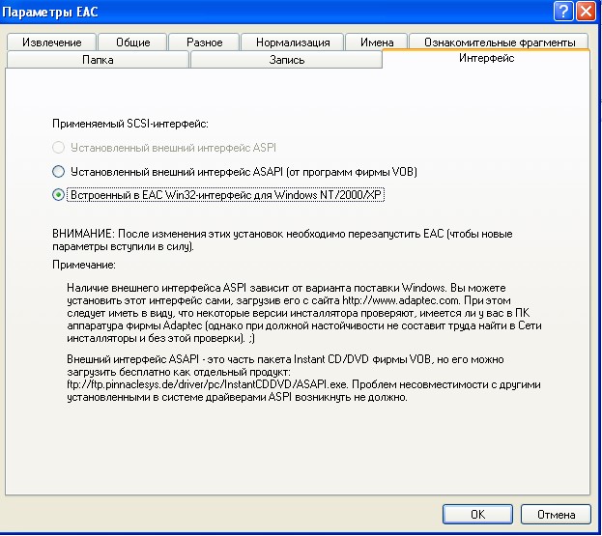Confirm settings with the OK button
Screen dimensions: 602x536
click(477, 514)
